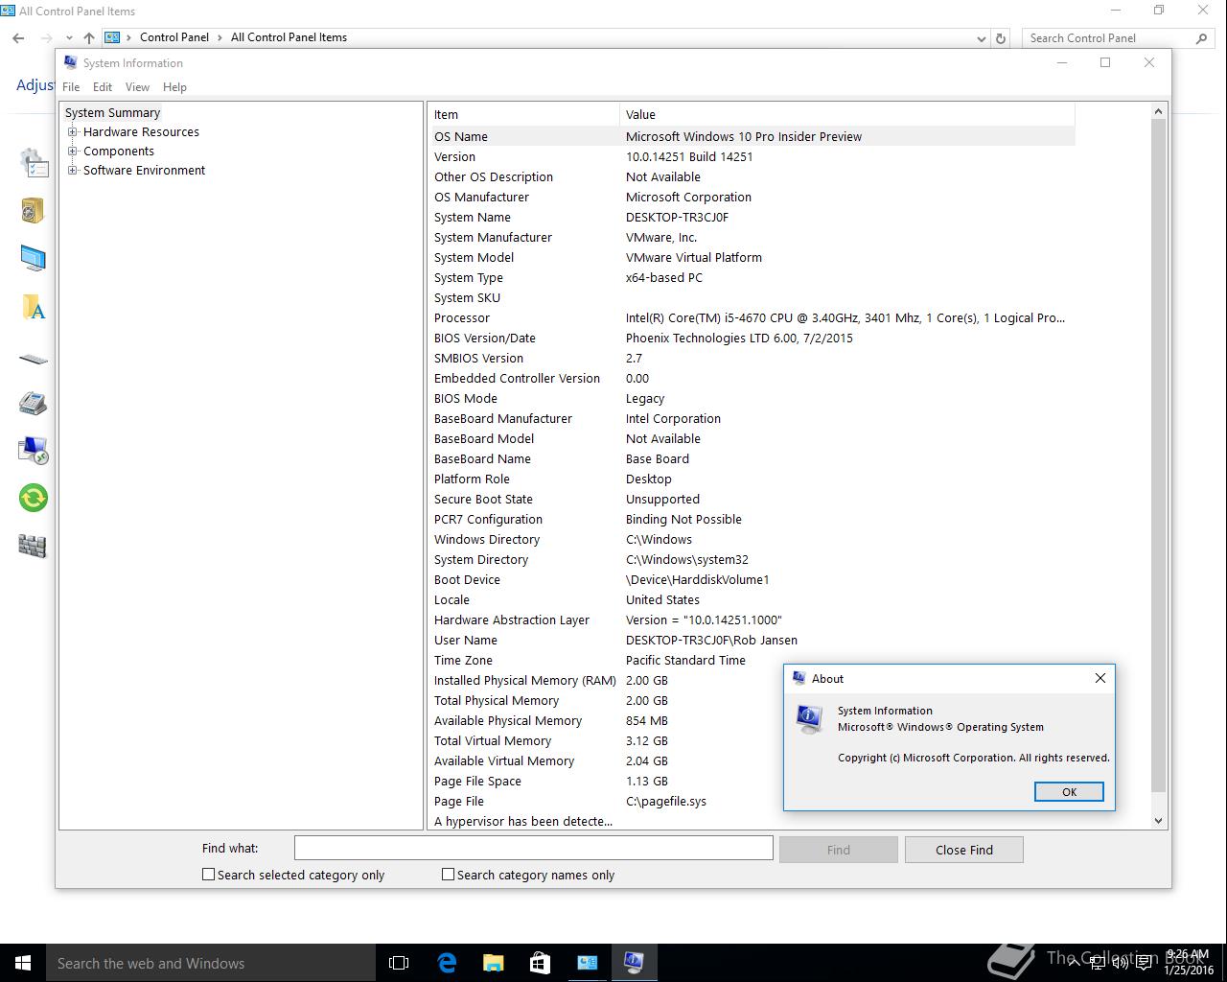This screenshot has height=982, width=1227.
Task: Select the BIOS Version/Date row
Action: (752, 338)
